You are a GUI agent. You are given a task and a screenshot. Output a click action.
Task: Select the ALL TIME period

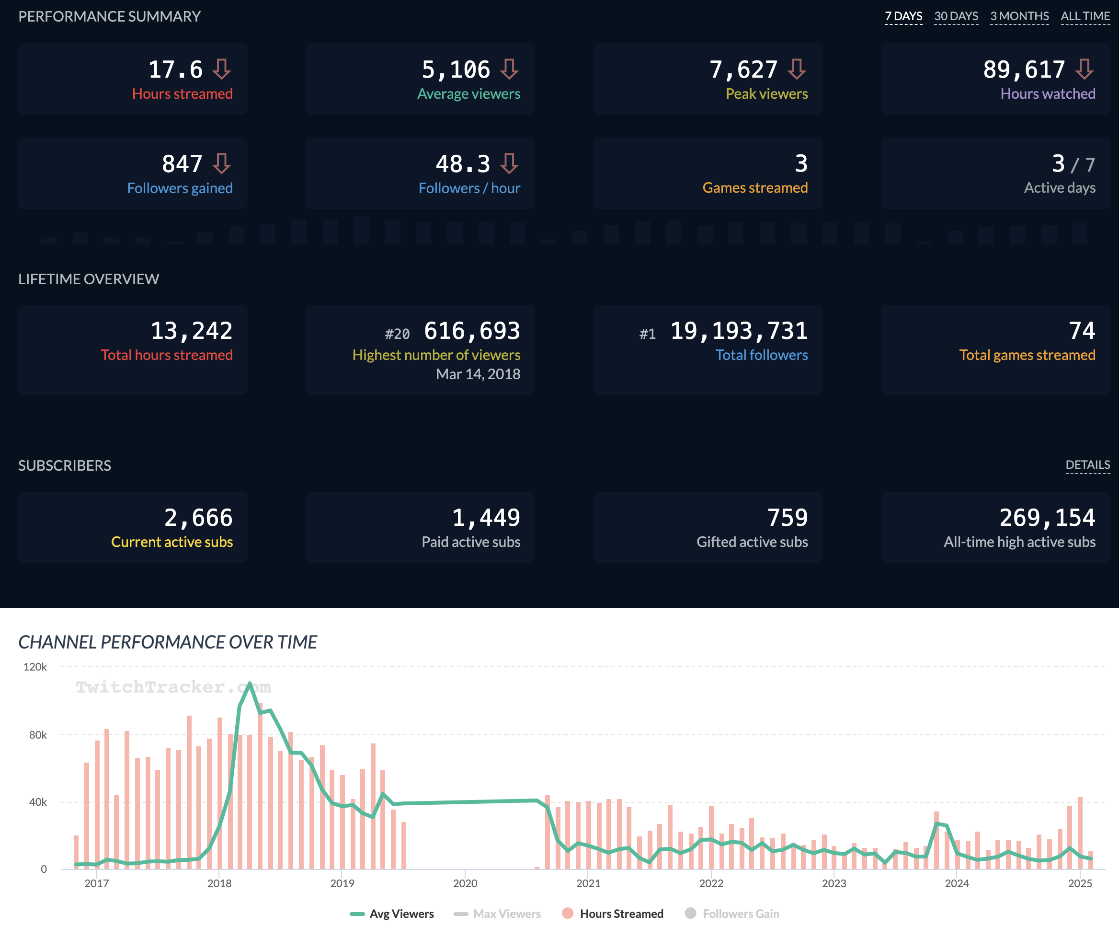(x=1085, y=16)
